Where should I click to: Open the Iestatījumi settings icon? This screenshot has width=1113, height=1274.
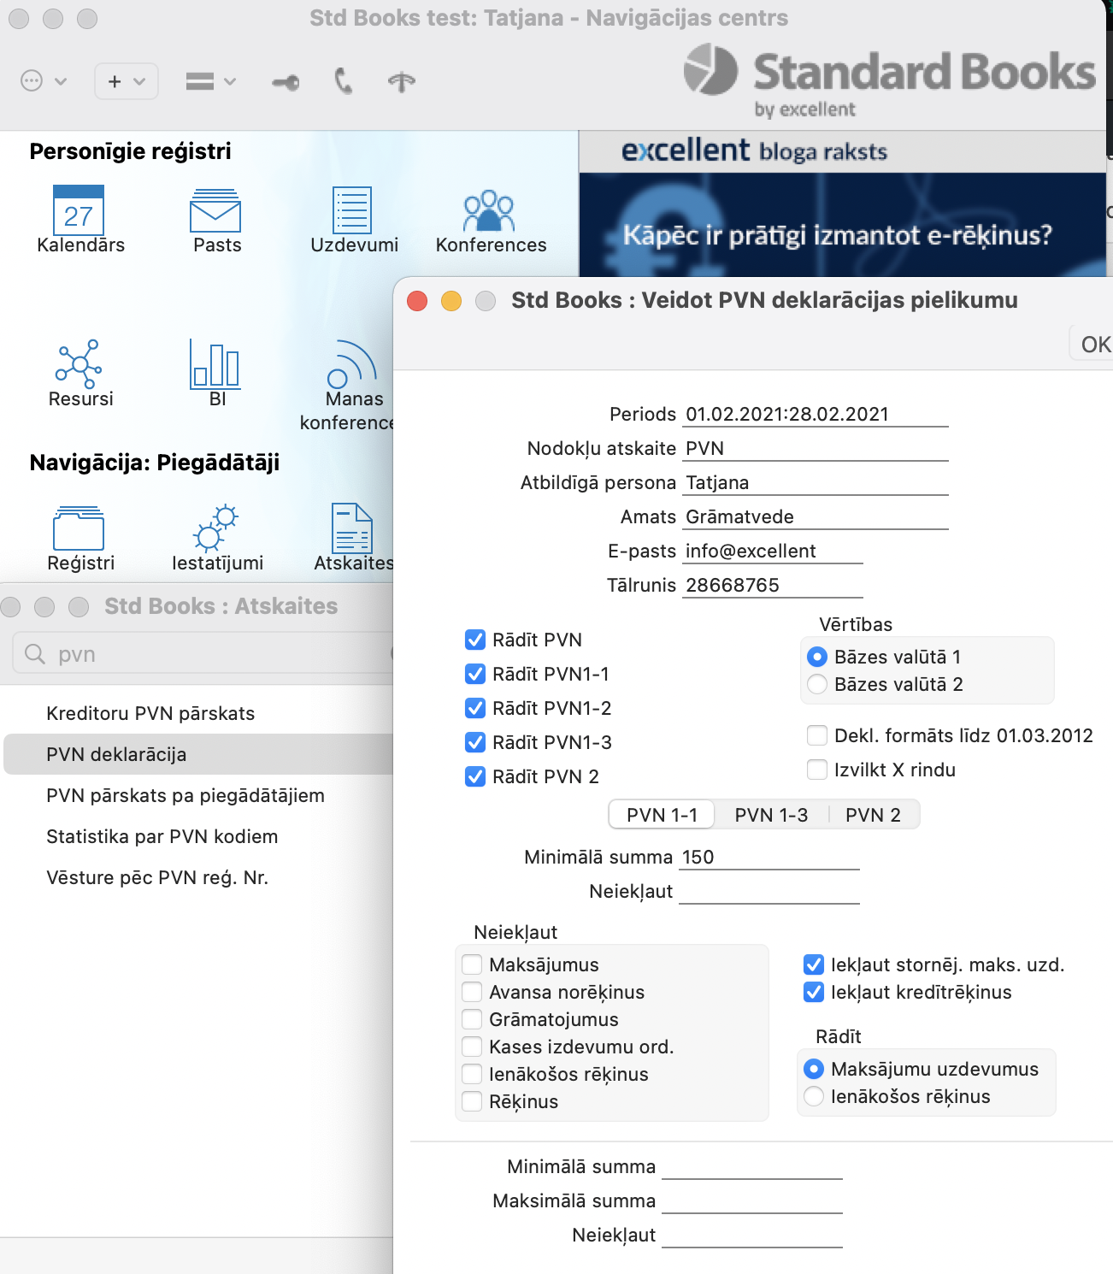[215, 527]
